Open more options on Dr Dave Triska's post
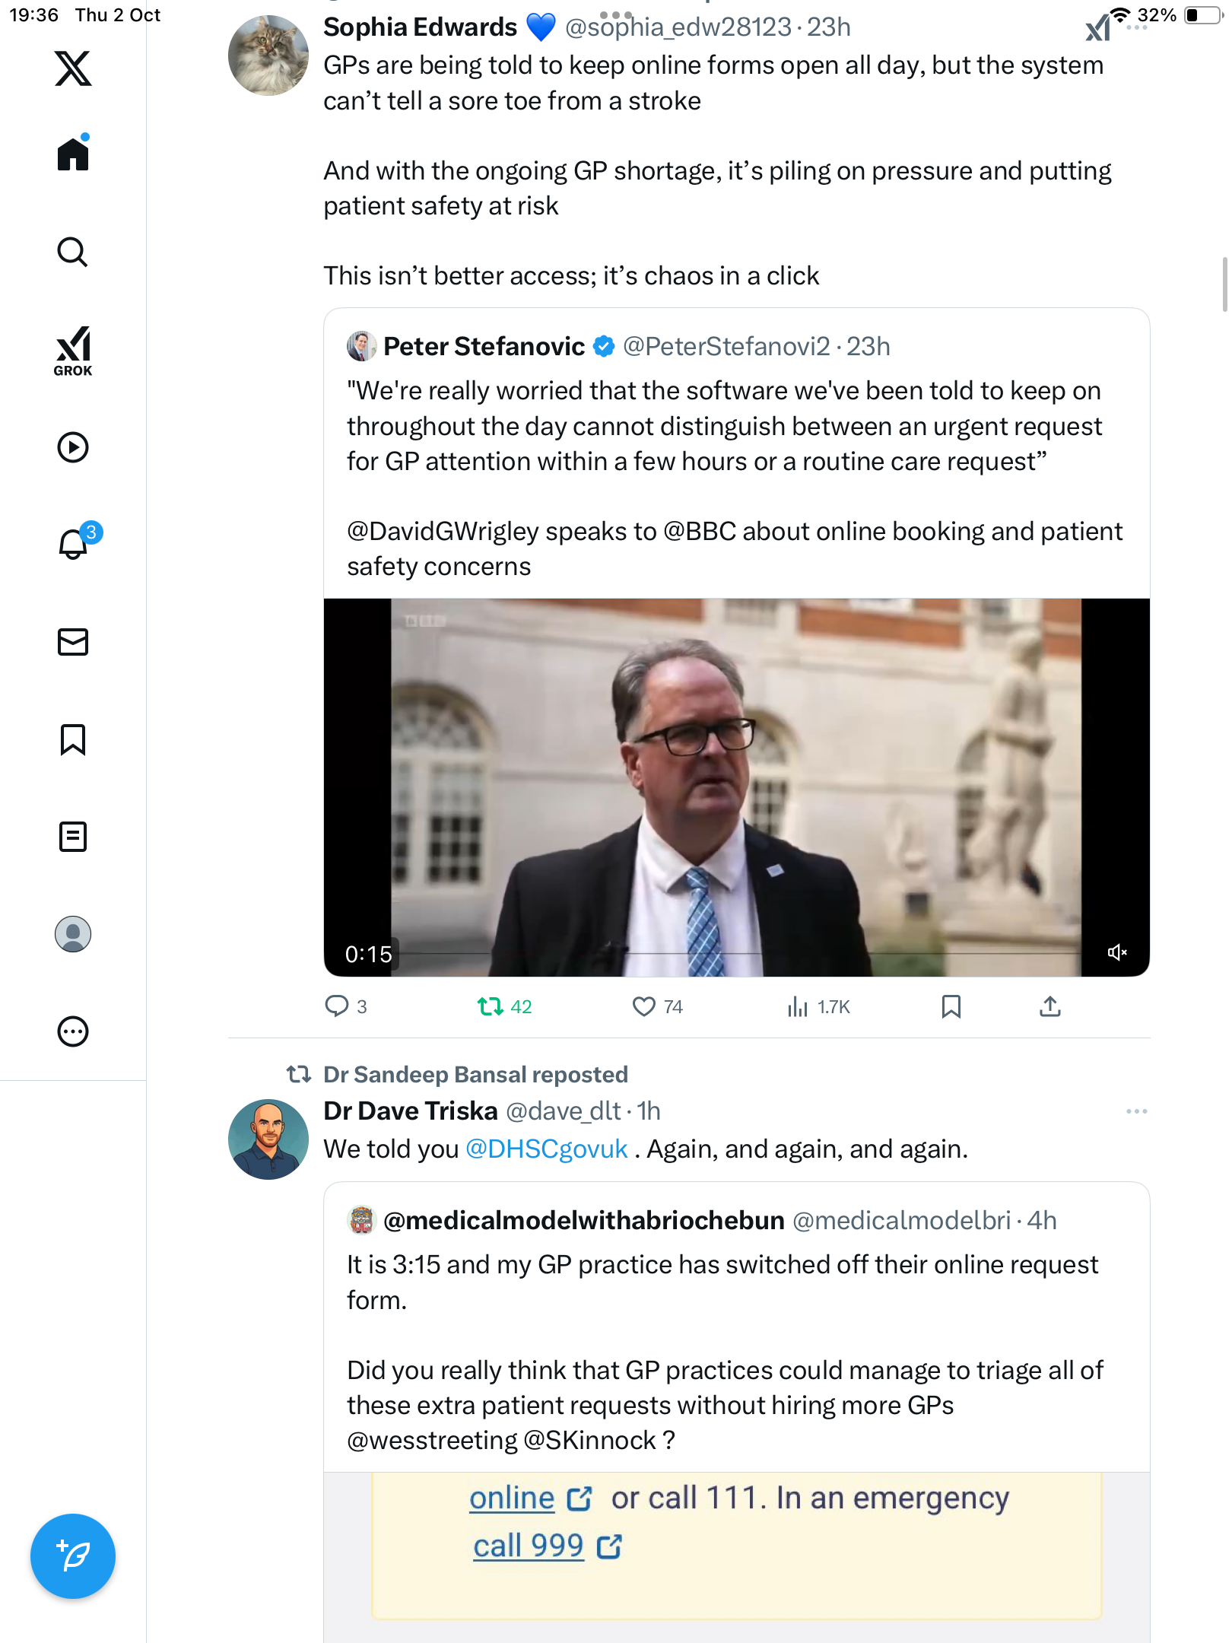 [x=1136, y=1111]
